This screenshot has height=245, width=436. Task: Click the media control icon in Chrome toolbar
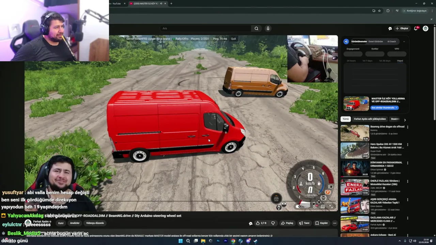[397, 11]
